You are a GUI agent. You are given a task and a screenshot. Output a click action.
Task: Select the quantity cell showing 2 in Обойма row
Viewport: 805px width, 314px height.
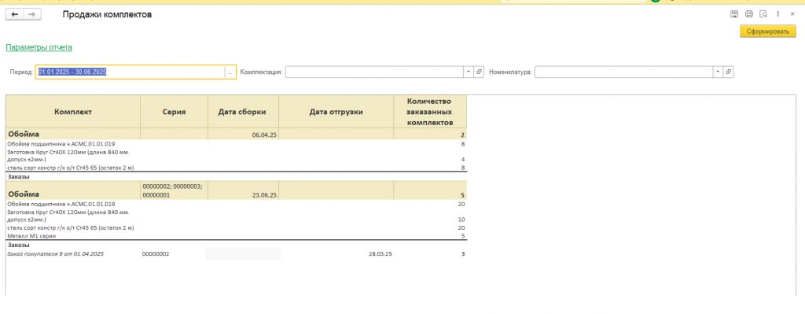pos(430,134)
